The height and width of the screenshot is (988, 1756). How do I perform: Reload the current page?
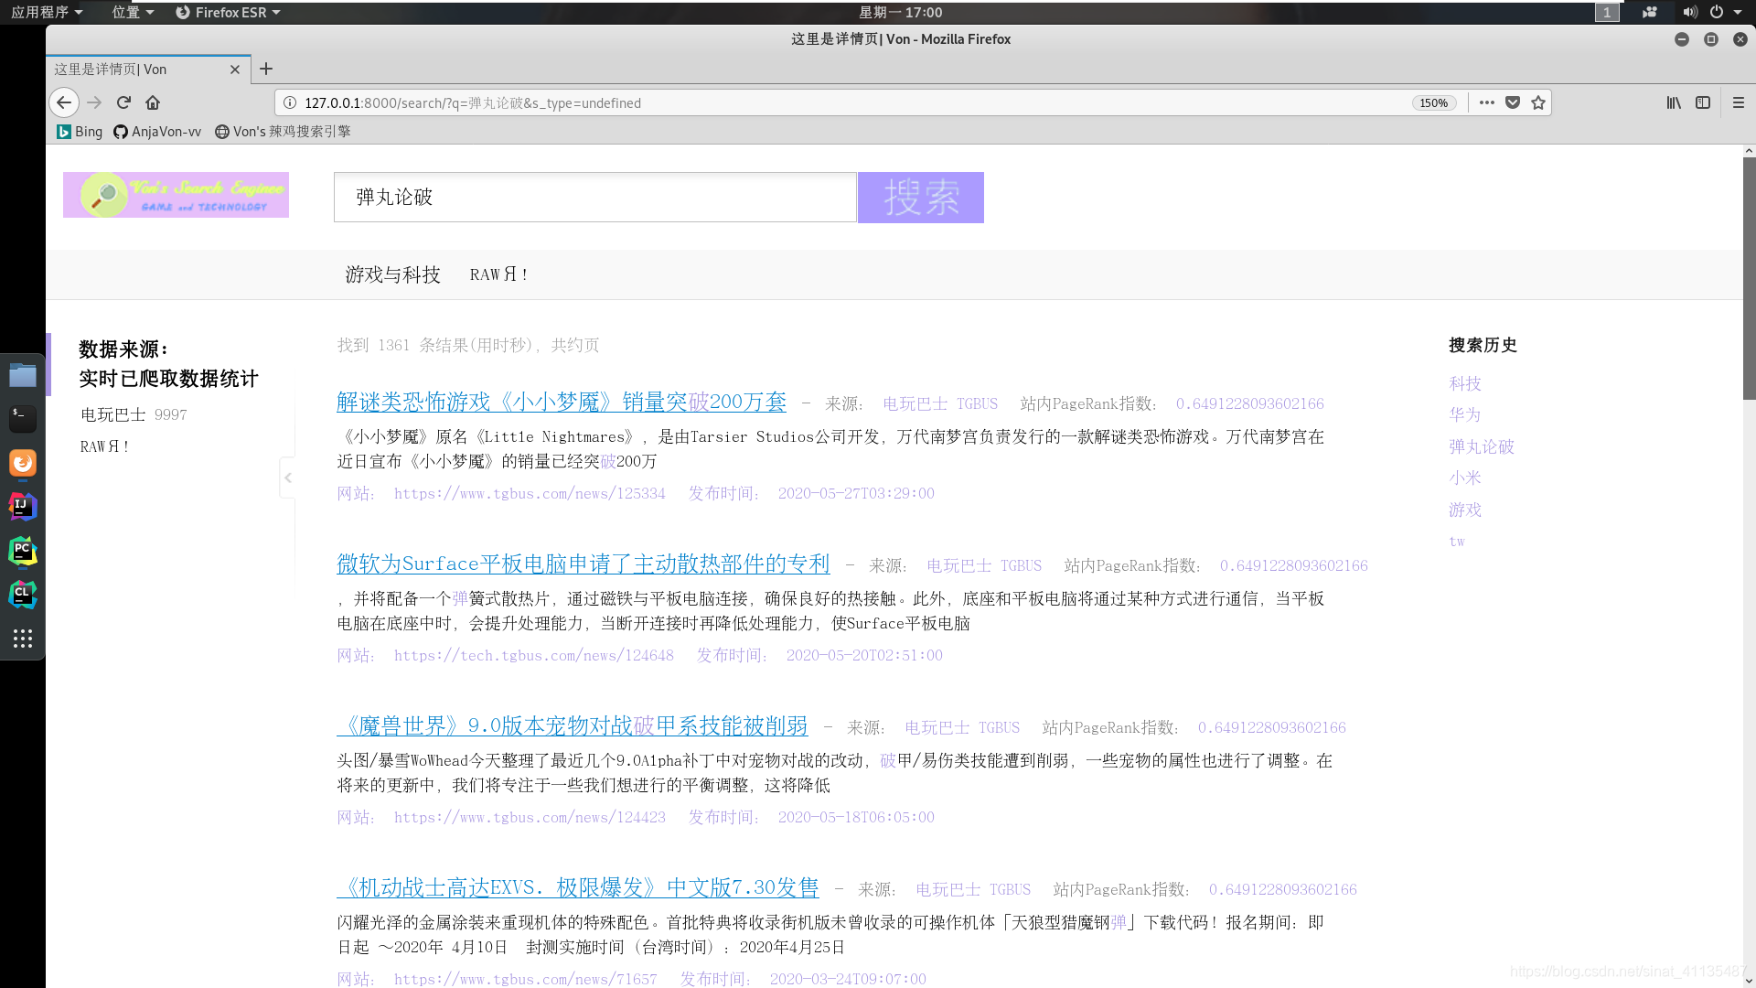click(x=123, y=102)
